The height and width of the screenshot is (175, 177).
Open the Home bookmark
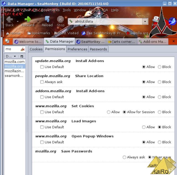click(13, 33)
